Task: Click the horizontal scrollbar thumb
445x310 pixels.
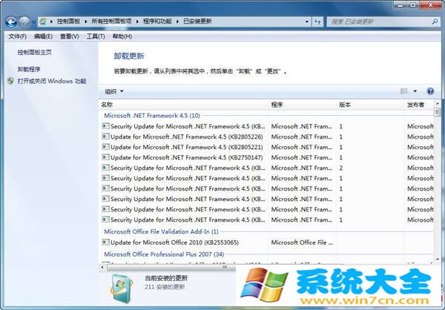Action: [x=224, y=267]
